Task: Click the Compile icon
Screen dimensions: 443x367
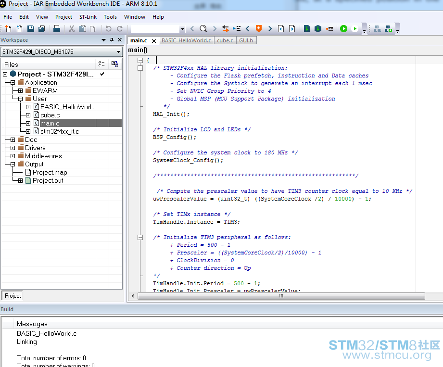Action: 307,29
